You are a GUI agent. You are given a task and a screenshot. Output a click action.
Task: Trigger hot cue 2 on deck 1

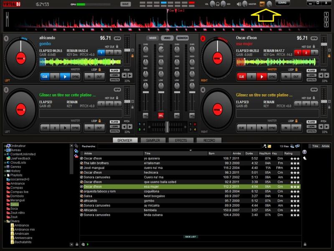click(110, 53)
